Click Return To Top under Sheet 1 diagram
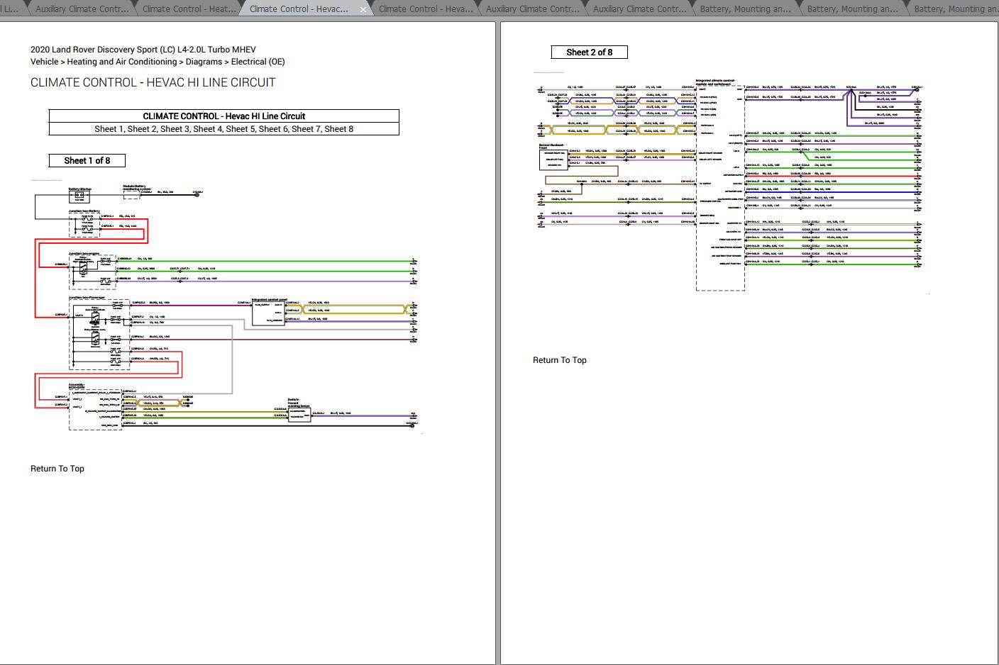The width and height of the screenshot is (999, 665). point(57,469)
